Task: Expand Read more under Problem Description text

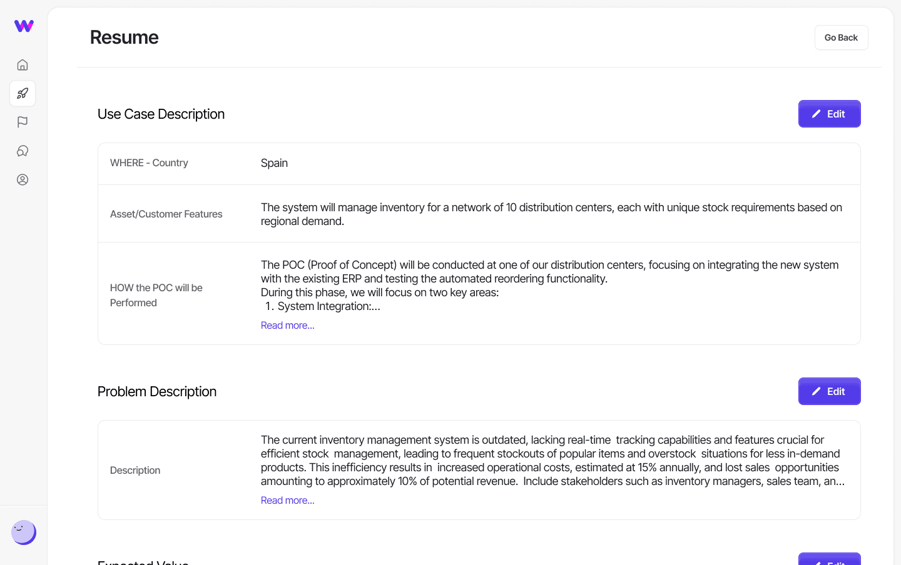Action: (x=287, y=501)
